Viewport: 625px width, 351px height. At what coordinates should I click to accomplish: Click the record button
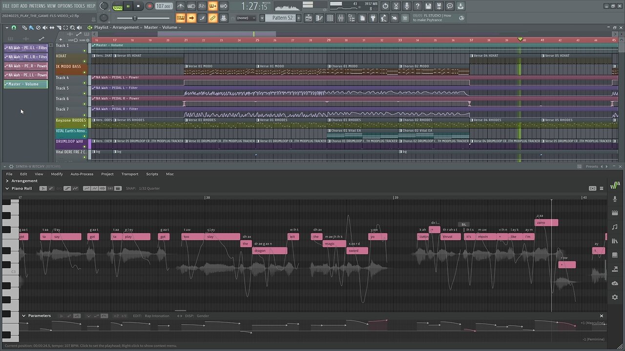pos(149,6)
